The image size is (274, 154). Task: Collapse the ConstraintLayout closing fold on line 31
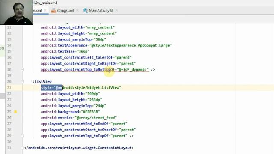[x=22, y=148]
